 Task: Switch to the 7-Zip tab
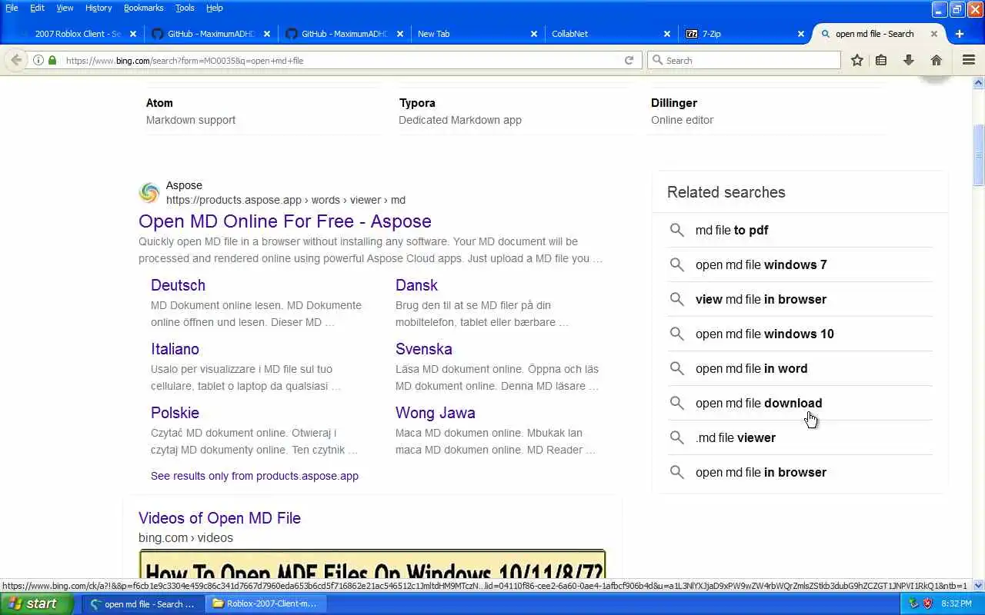744,34
